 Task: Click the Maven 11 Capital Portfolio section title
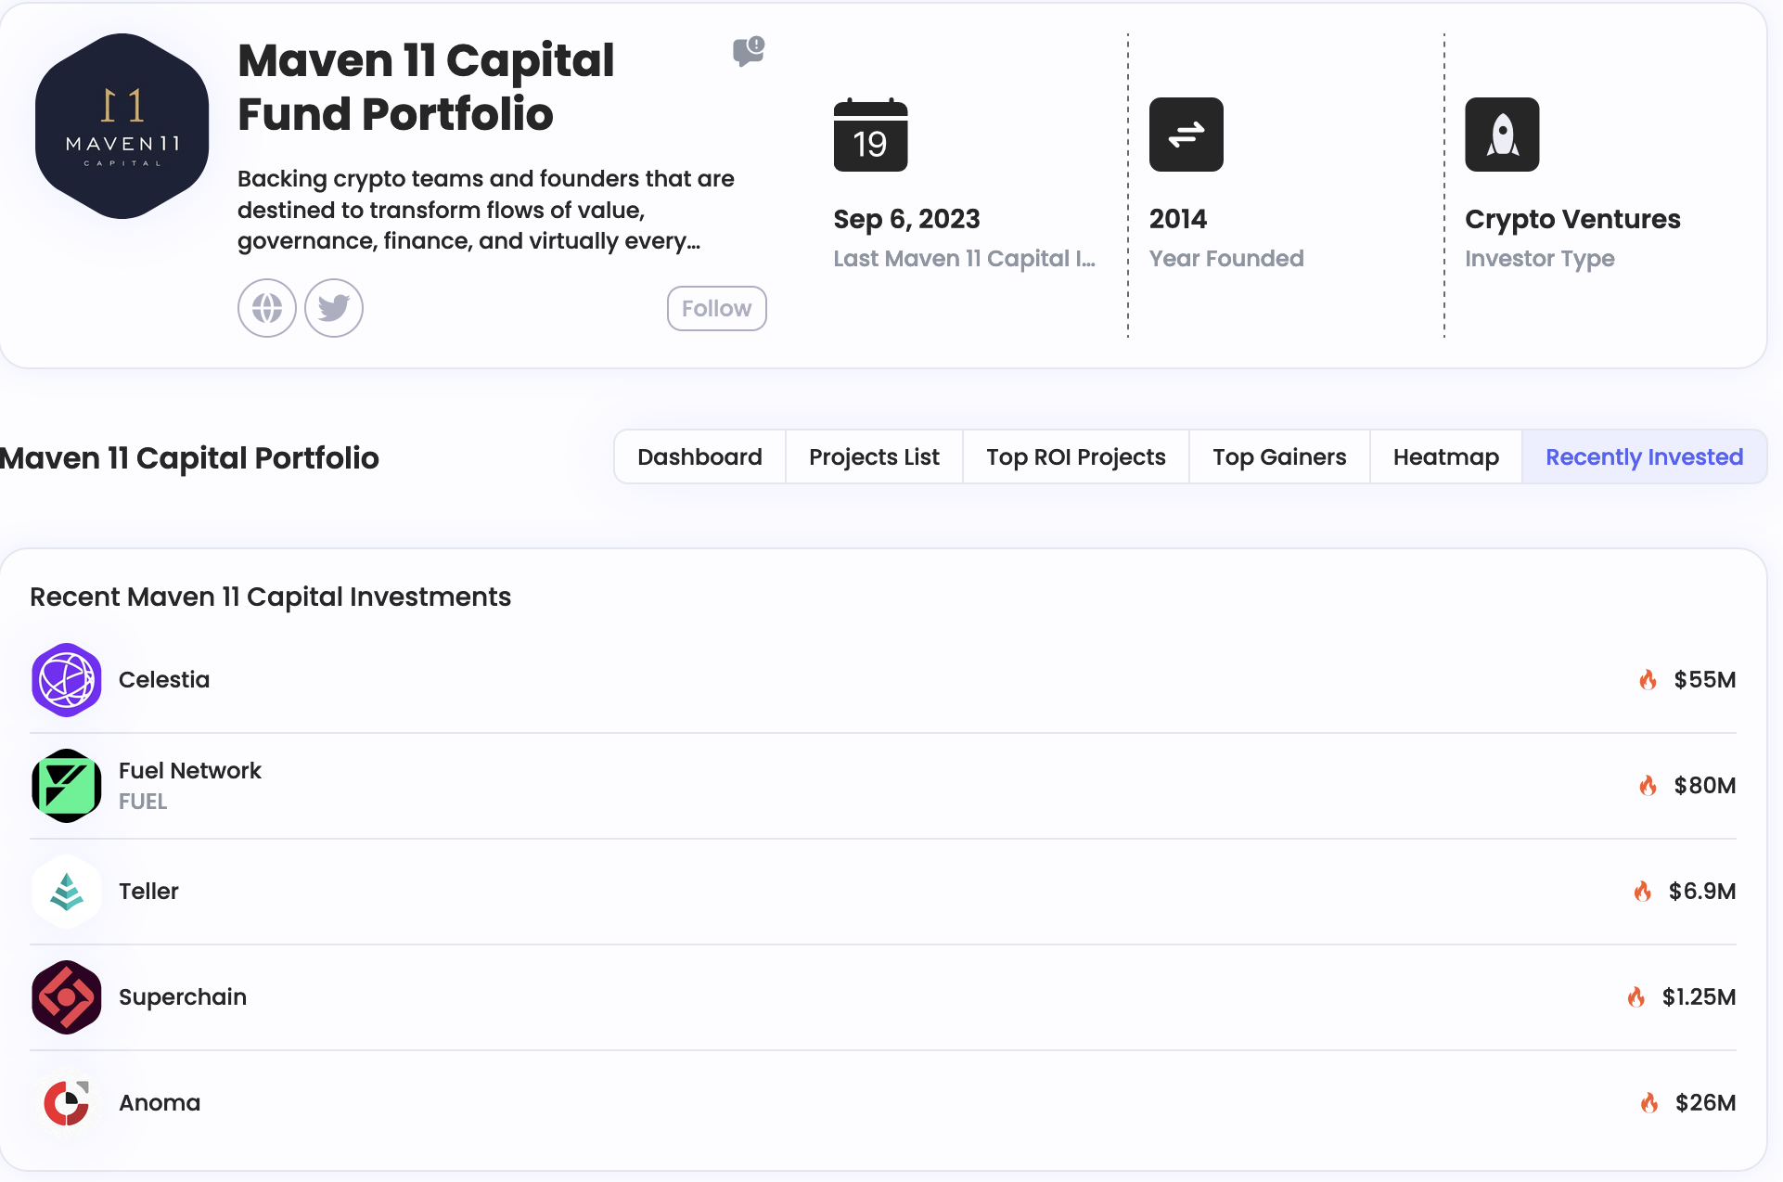click(x=189, y=458)
